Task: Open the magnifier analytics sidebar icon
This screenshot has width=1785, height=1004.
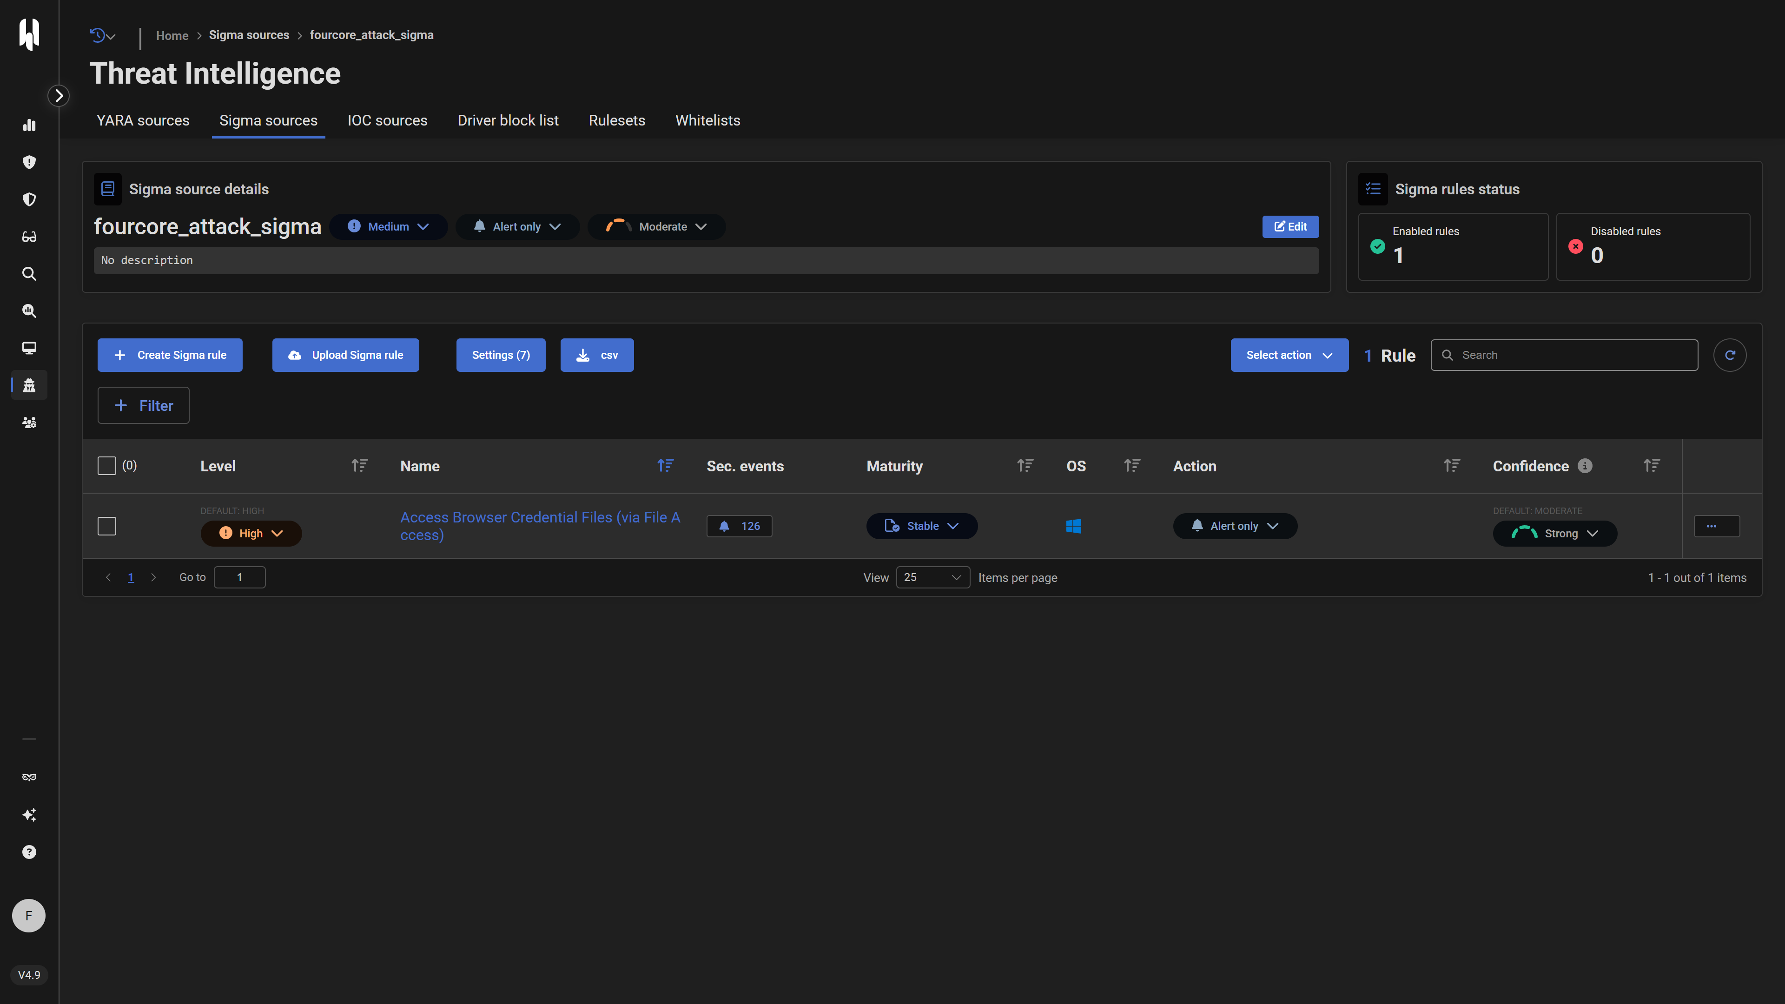Action: click(29, 311)
